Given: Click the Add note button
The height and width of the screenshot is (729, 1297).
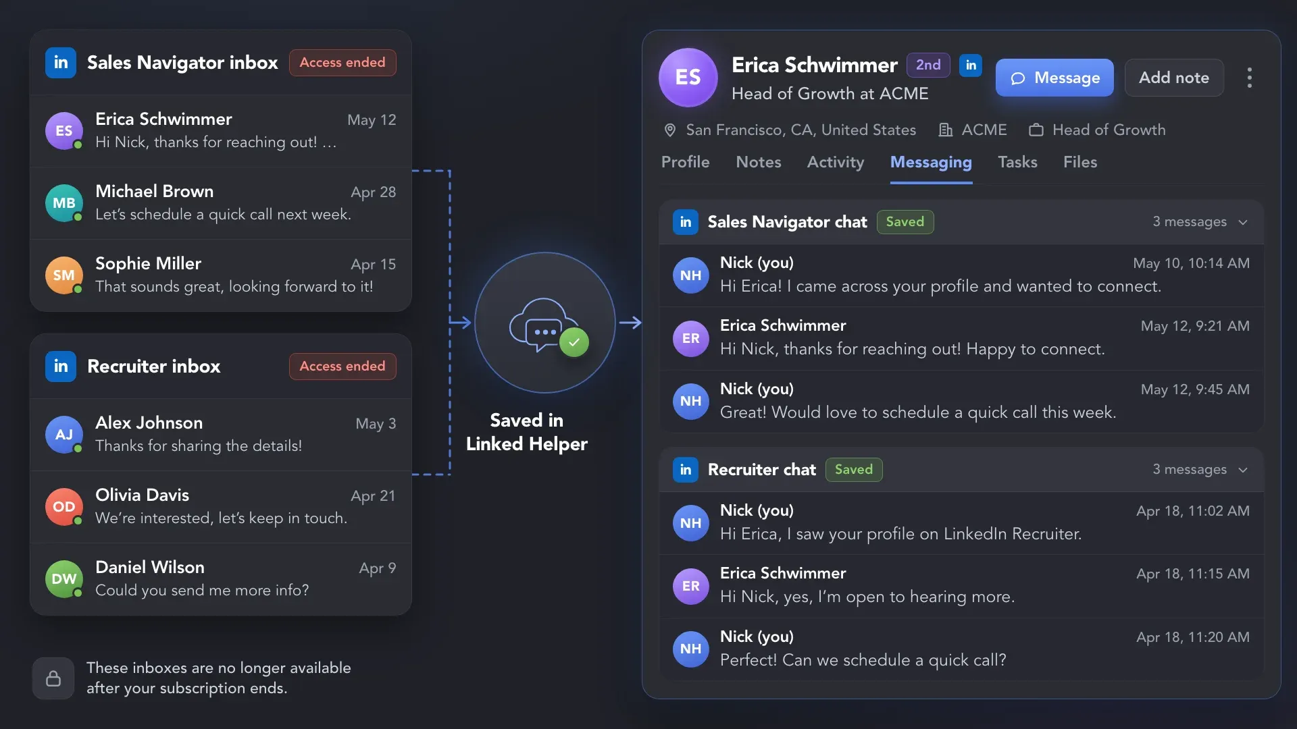Looking at the screenshot, I should (1174, 78).
